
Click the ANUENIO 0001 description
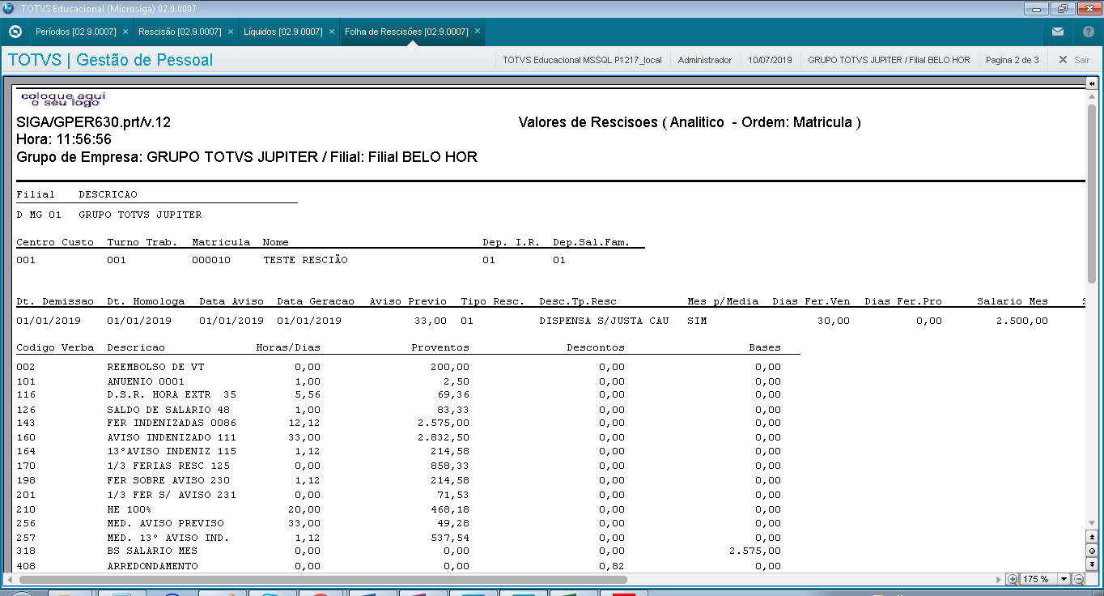[x=146, y=381]
